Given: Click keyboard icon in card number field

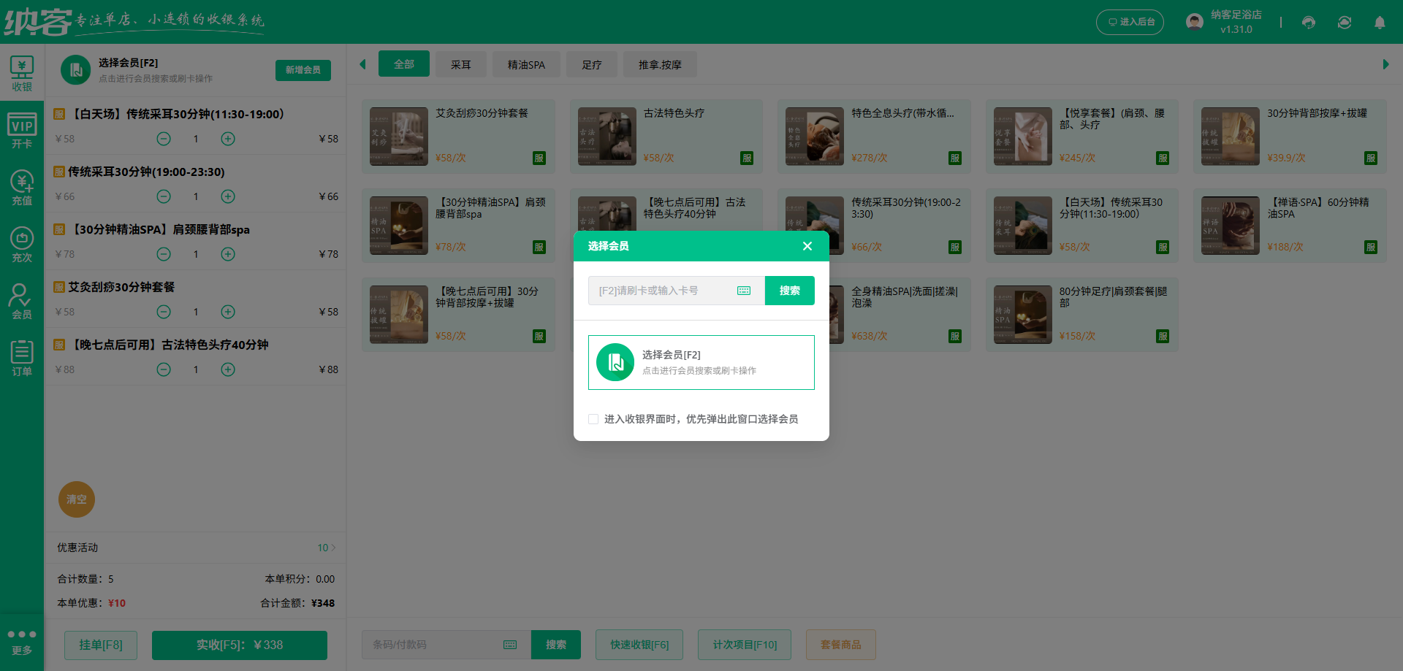Looking at the screenshot, I should pos(744,291).
